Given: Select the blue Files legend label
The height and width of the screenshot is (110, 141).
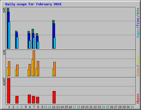Looking at the screenshot, I should (138, 22).
